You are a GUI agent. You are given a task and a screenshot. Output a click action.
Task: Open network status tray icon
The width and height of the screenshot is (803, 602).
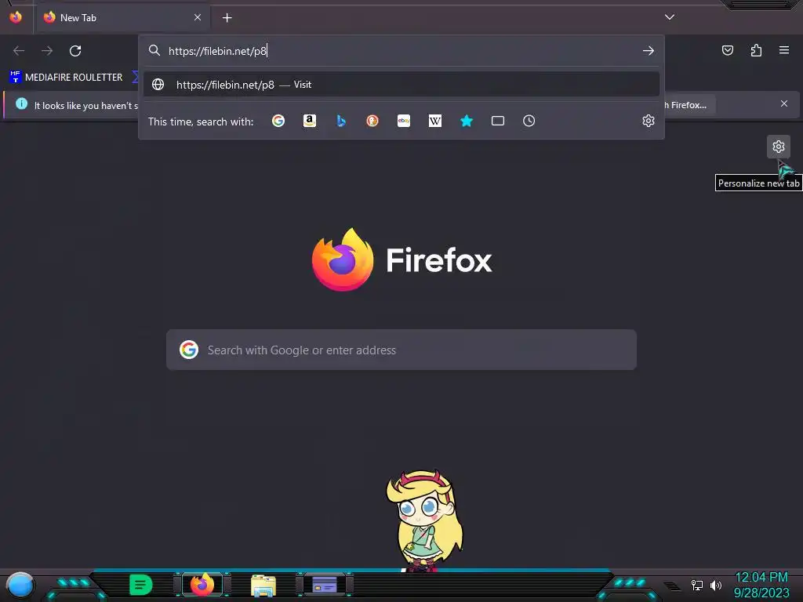tap(697, 585)
